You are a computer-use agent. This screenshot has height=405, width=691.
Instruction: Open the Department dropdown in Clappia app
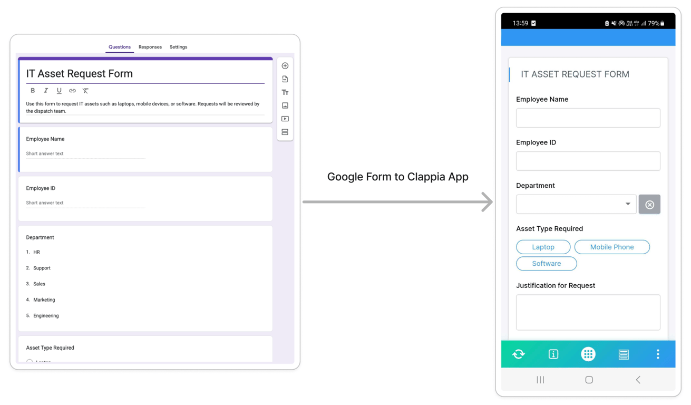coord(576,204)
